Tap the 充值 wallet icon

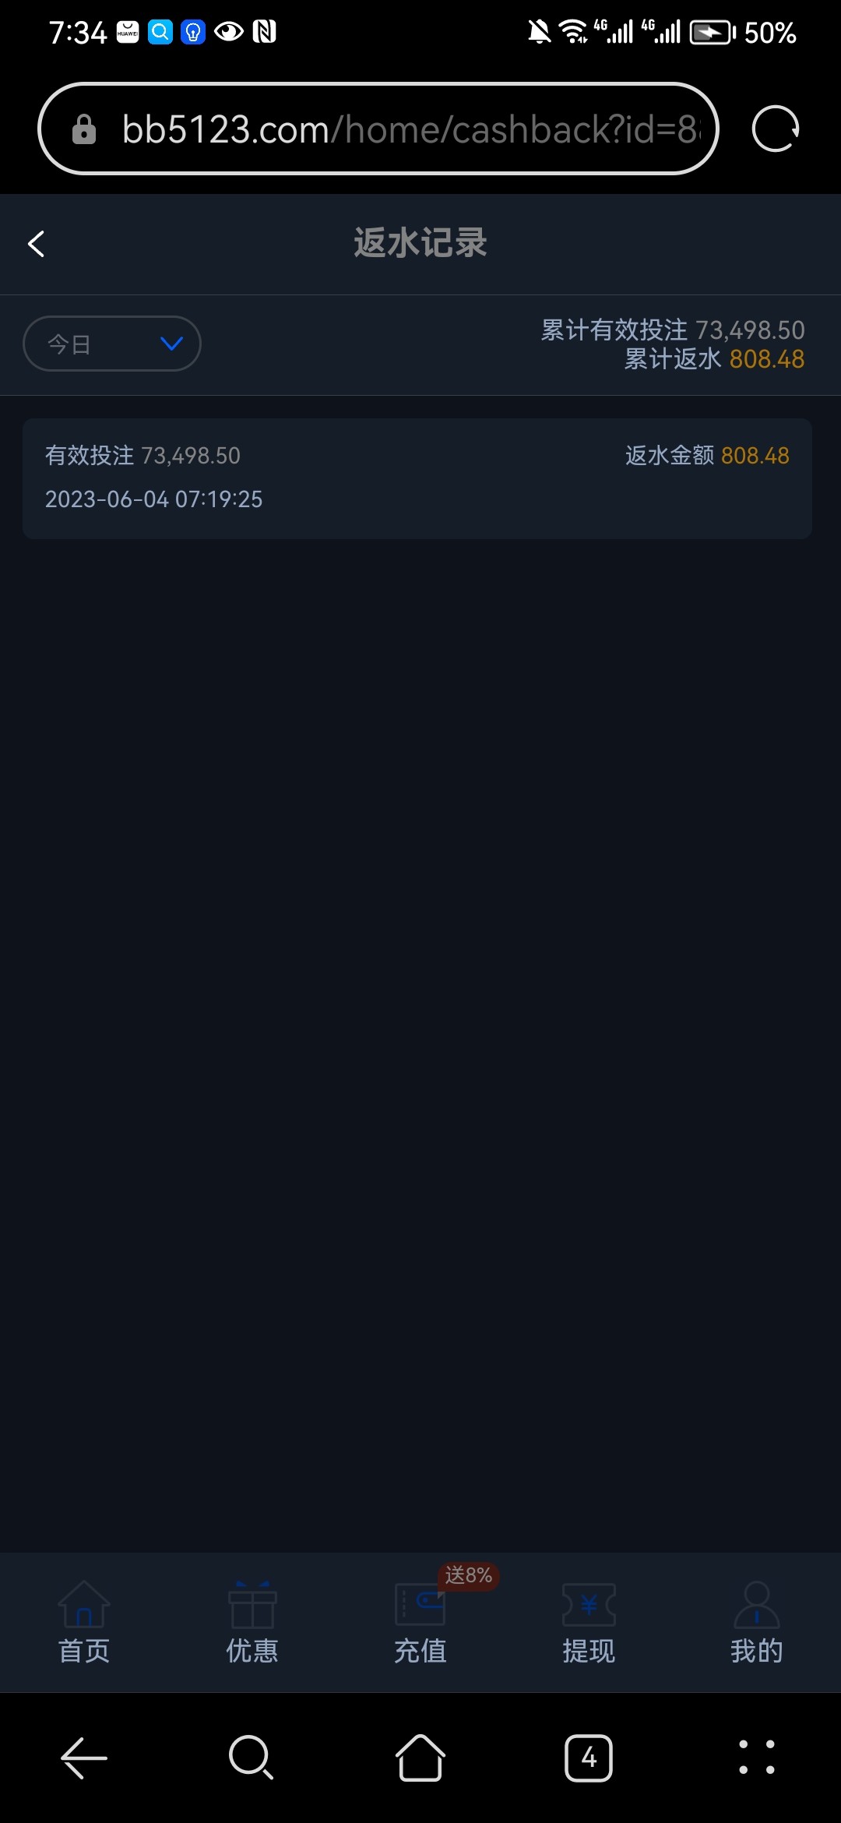pyautogui.click(x=420, y=1605)
